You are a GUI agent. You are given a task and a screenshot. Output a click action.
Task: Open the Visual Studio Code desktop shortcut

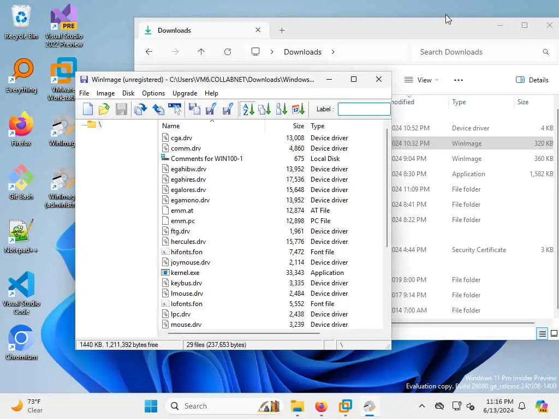coord(21,293)
